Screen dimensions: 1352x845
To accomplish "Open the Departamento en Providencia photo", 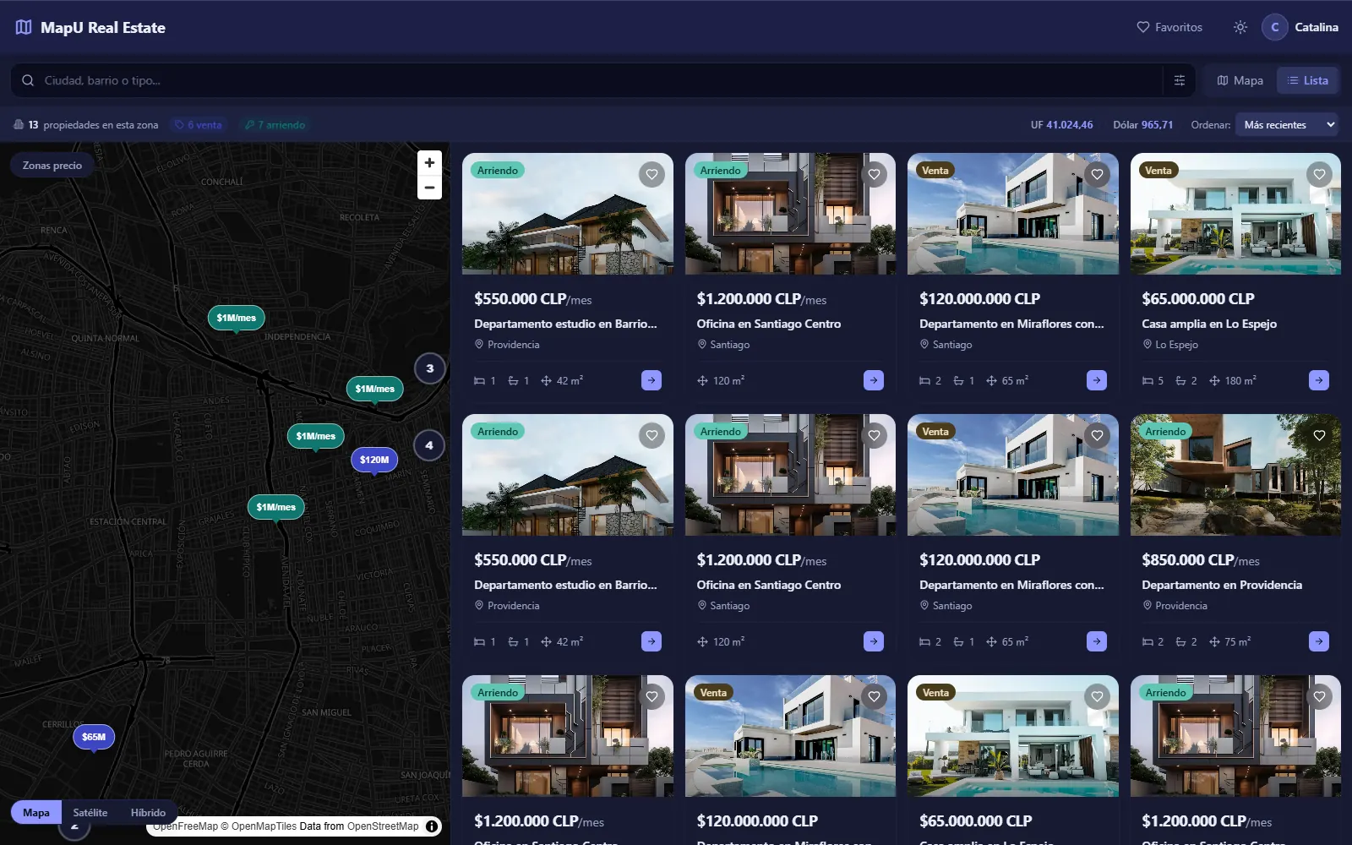I will pos(1235,475).
